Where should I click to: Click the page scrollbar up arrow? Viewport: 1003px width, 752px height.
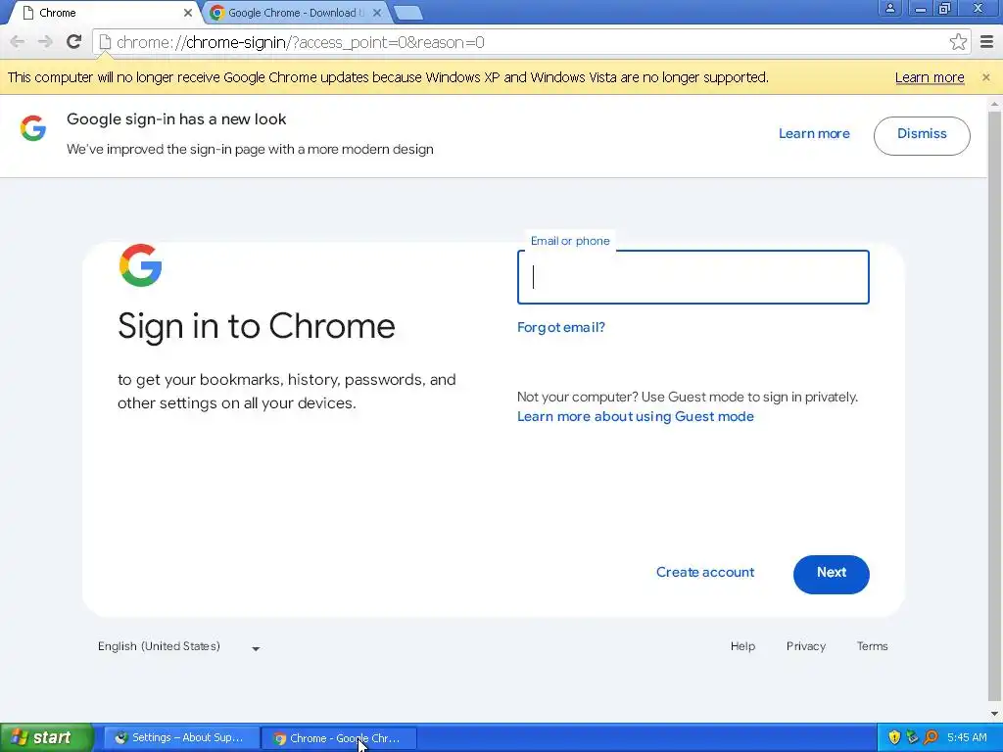tap(995, 104)
